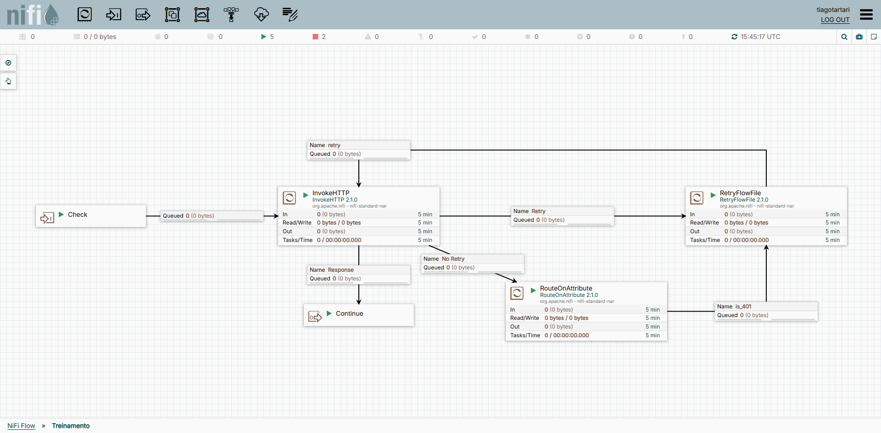
Task: Select the InvokeHTTP processor icon
Action: 289,198
